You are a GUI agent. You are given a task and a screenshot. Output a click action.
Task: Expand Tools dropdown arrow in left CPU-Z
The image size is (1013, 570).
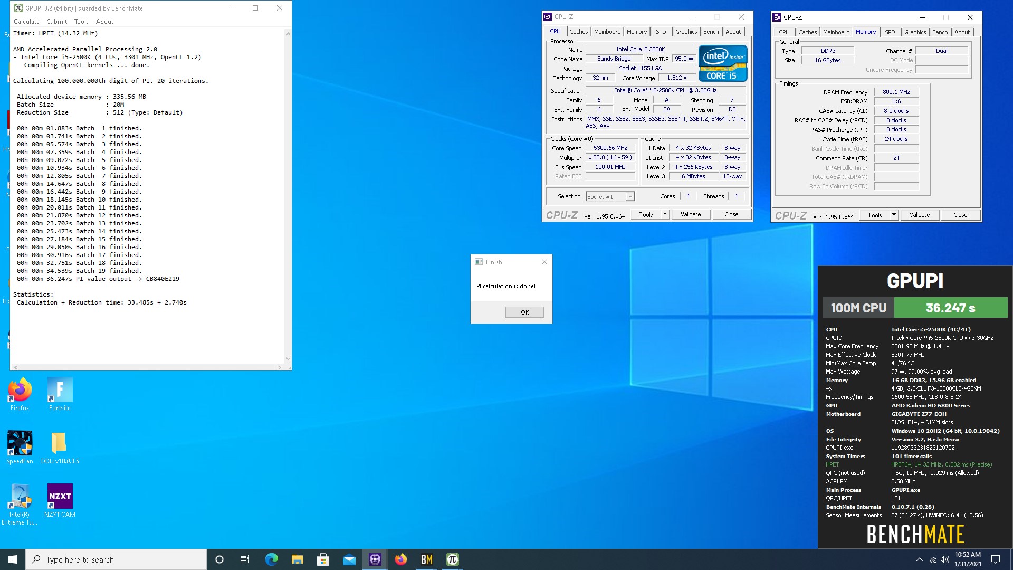(x=665, y=214)
